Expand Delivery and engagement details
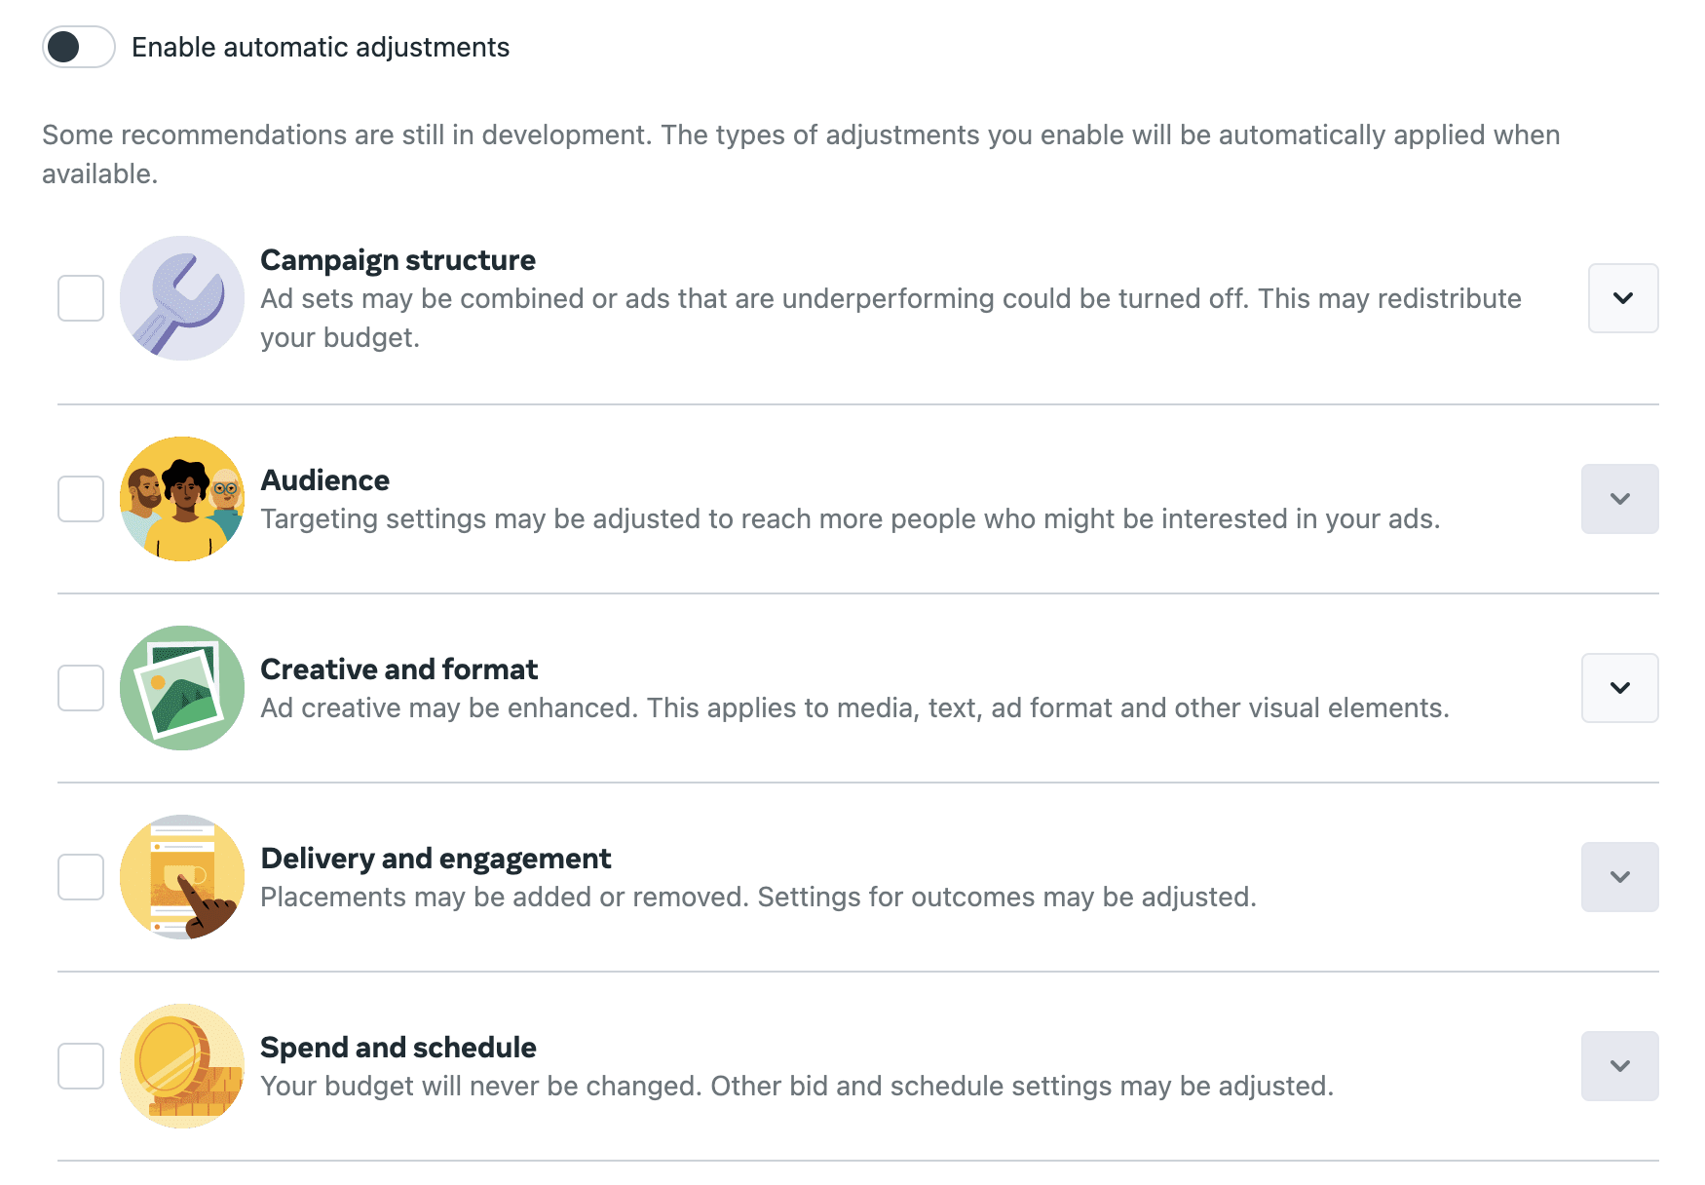The image size is (1705, 1185). 1620,877
